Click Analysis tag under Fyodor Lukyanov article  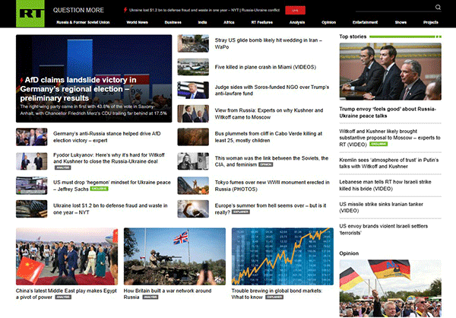[x=62, y=167]
